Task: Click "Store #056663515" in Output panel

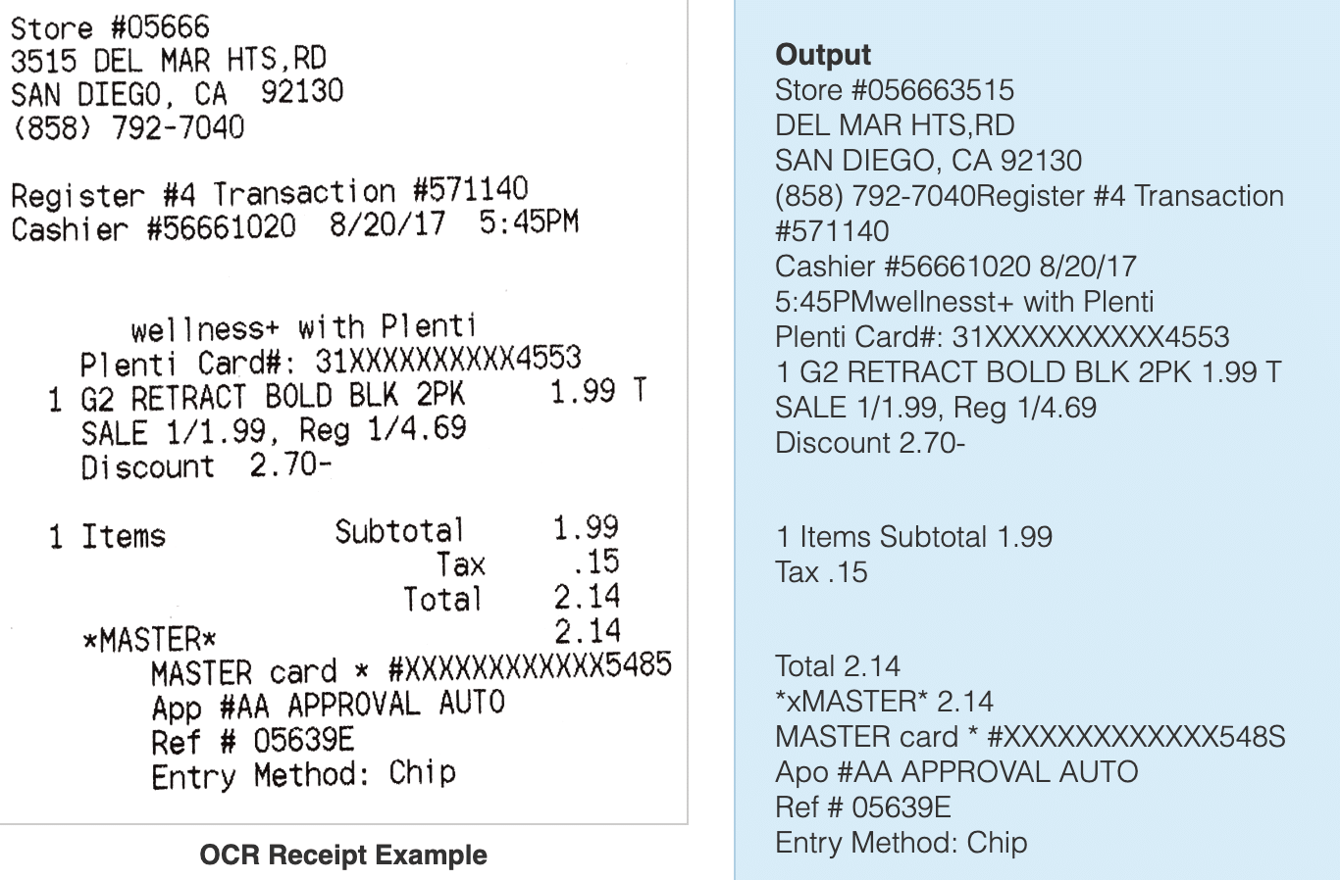Action: pyautogui.click(x=894, y=90)
